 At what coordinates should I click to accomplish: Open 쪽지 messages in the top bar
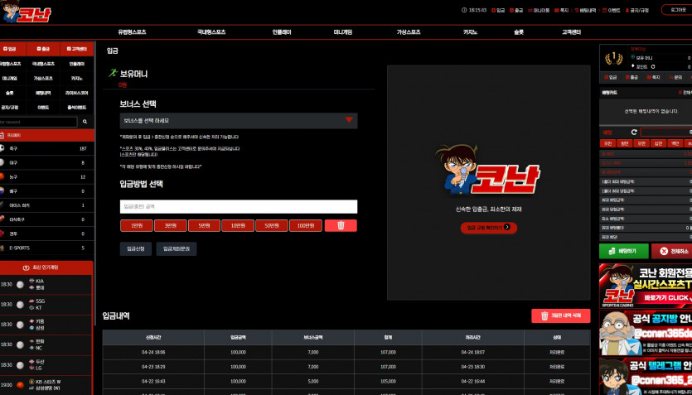[x=561, y=10]
